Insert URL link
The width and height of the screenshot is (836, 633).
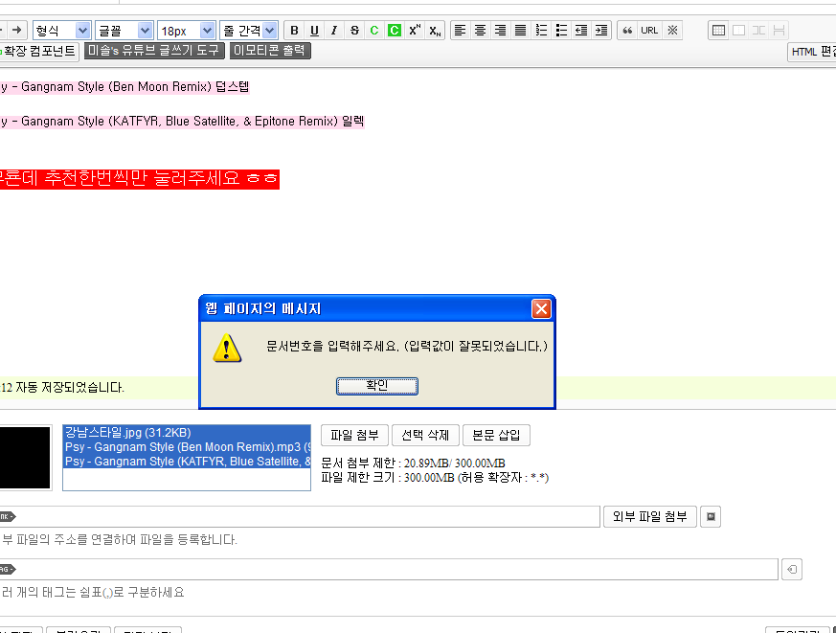point(649,31)
